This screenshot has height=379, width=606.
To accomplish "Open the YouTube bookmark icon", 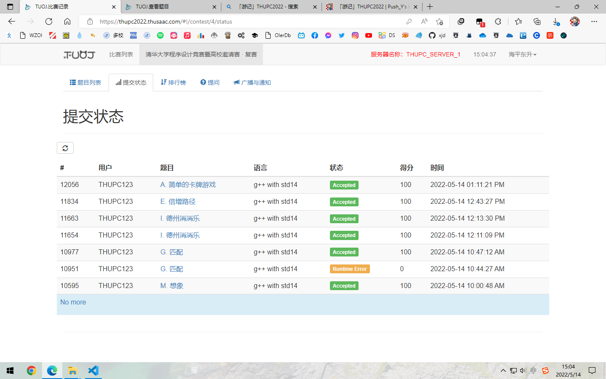I will 369,35.
